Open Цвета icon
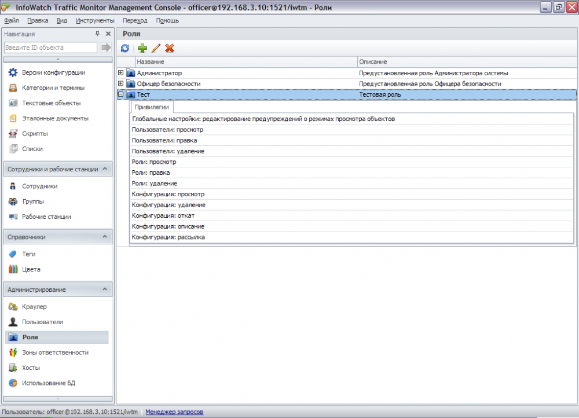The width and height of the screenshot is (579, 418). (13, 269)
